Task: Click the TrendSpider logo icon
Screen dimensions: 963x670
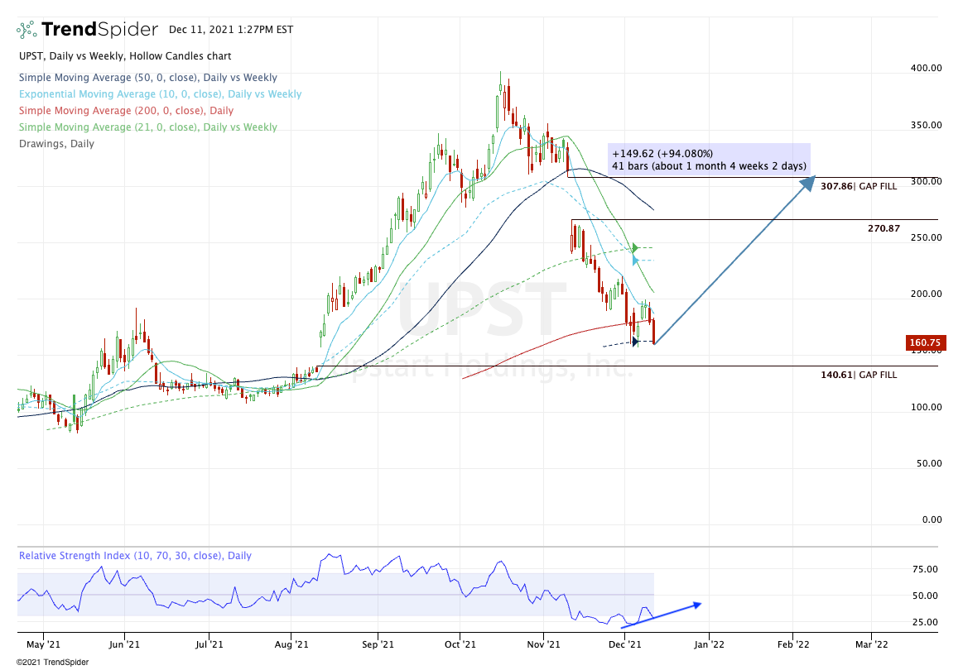Action: pyautogui.click(x=26, y=30)
